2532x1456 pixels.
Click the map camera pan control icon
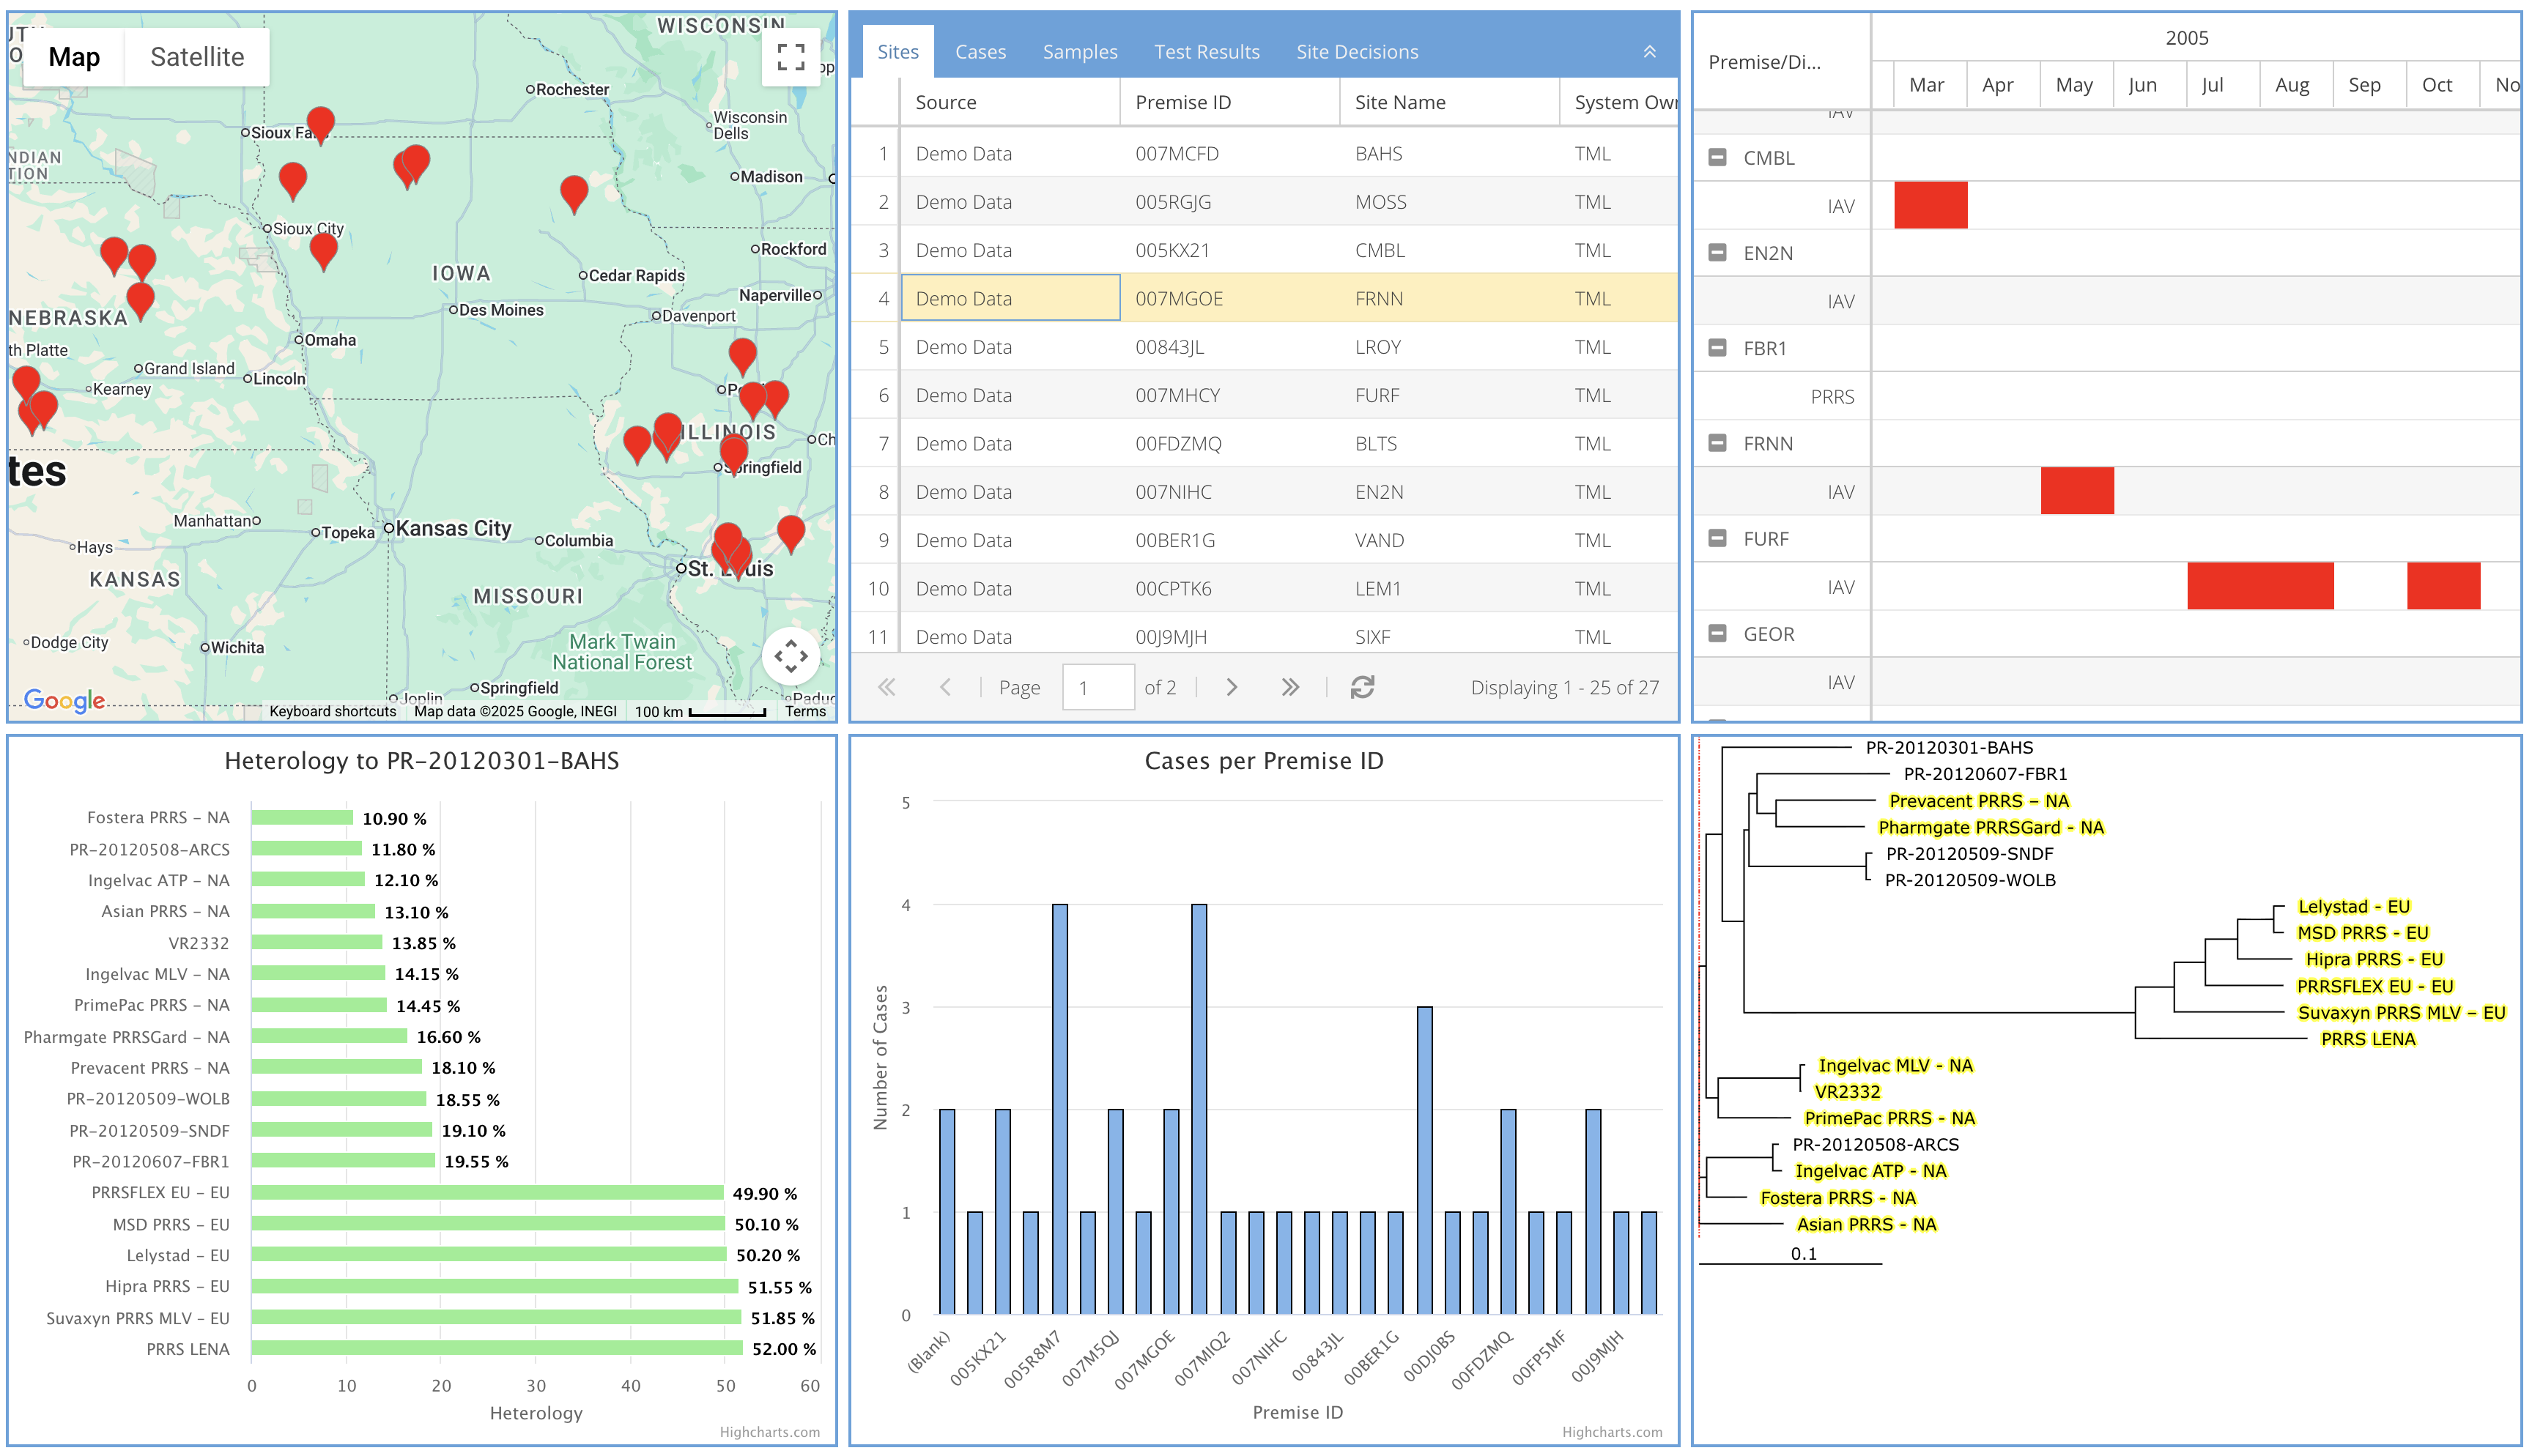coord(790,656)
